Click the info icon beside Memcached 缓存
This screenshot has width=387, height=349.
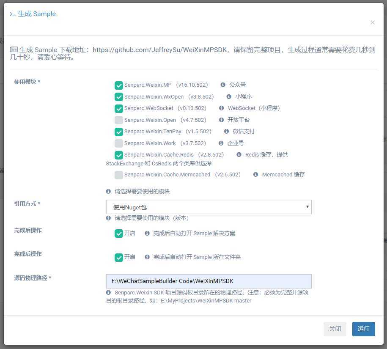(x=255, y=174)
